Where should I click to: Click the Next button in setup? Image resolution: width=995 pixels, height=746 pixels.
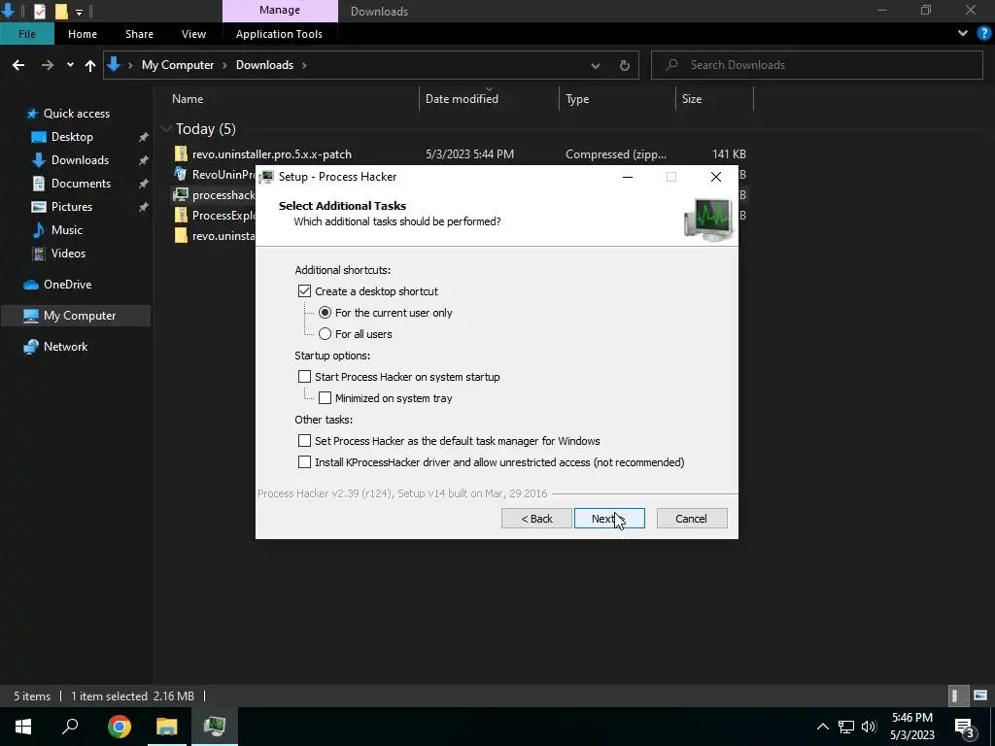609,519
